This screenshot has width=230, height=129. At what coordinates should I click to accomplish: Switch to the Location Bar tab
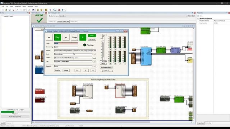pyautogui.click(x=52, y=21)
